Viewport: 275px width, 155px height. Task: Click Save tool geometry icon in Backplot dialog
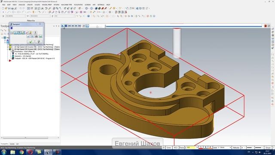click(x=36, y=36)
